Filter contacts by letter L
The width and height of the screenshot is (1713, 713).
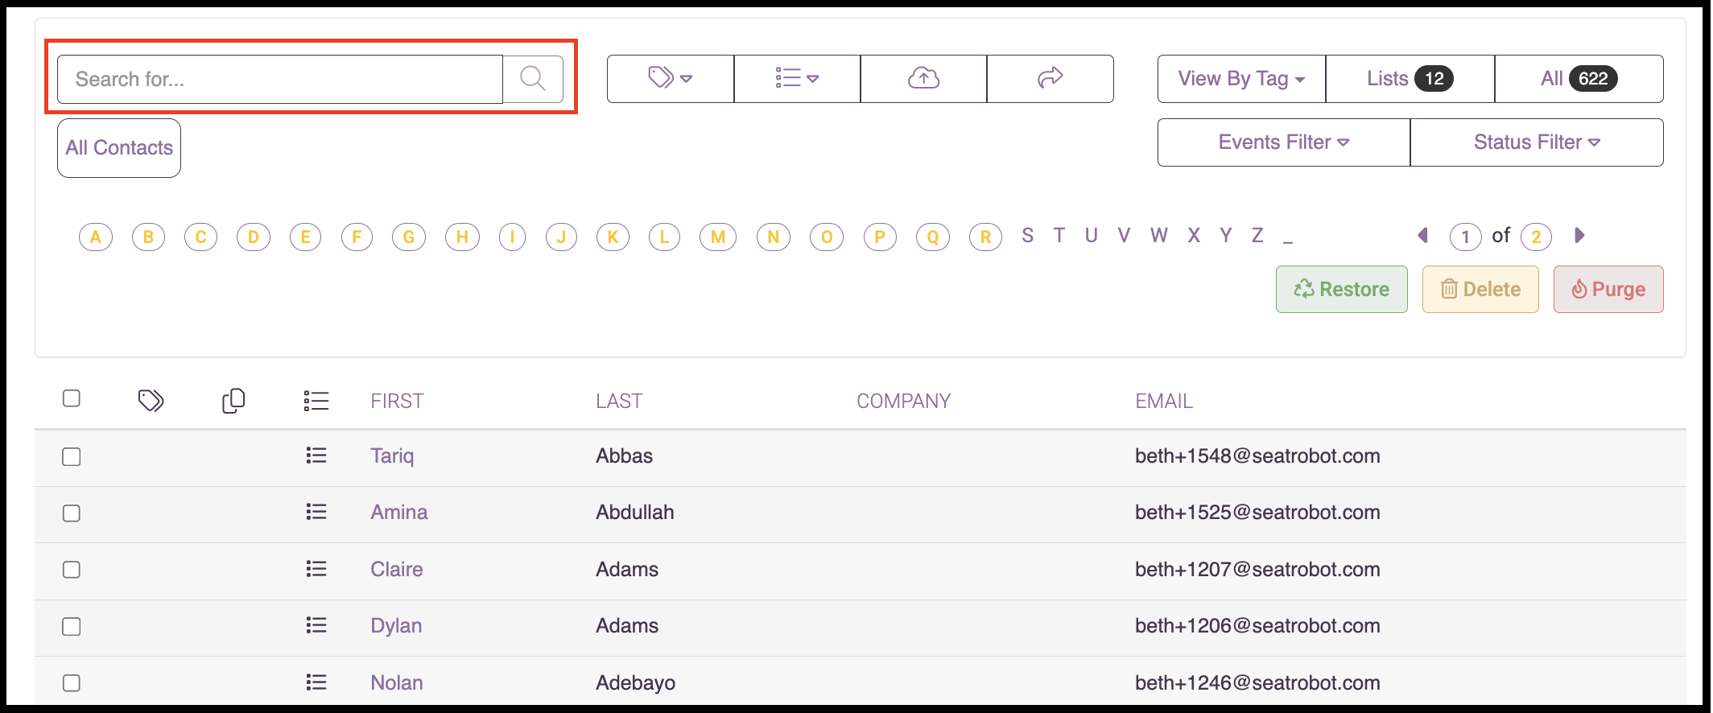click(x=664, y=237)
